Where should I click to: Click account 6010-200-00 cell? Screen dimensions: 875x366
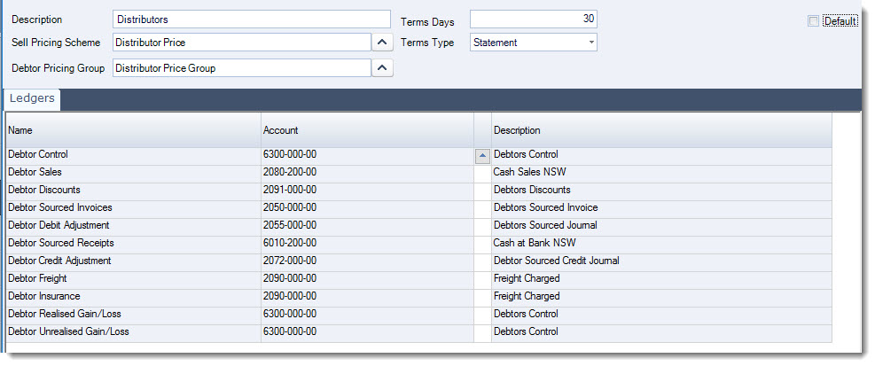(367, 243)
